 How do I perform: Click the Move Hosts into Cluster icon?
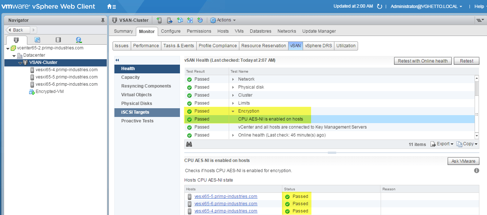(x=169, y=20)
